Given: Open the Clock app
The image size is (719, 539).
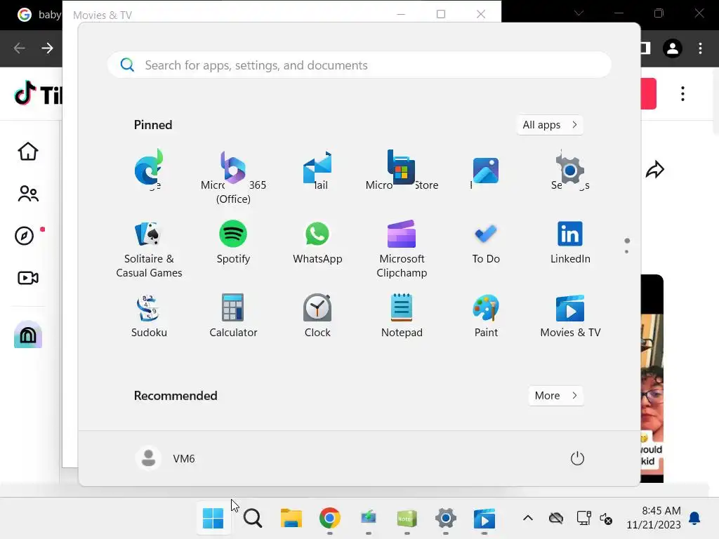Looking at the screenshot, I should [317, 317].
